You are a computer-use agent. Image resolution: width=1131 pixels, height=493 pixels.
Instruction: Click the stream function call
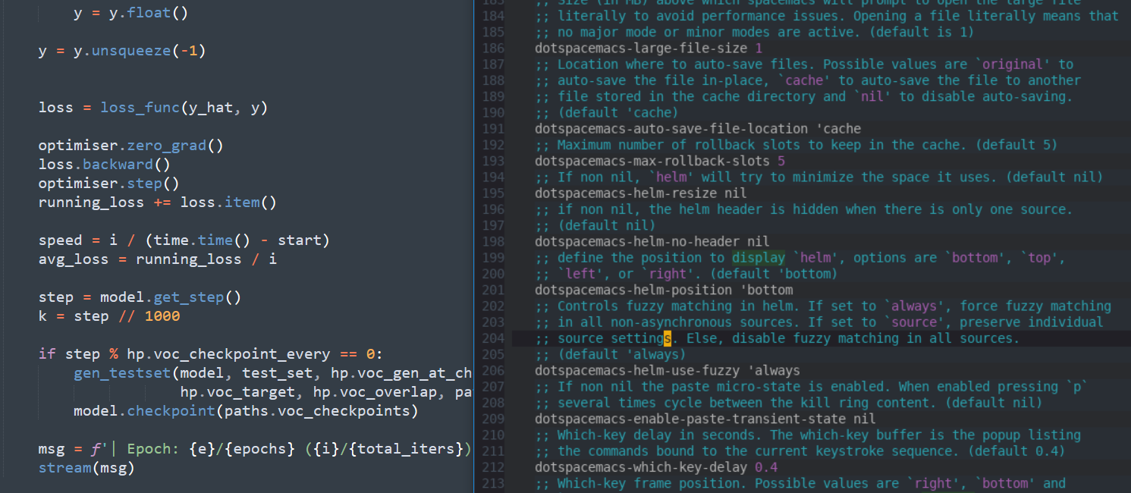point(64,467)
